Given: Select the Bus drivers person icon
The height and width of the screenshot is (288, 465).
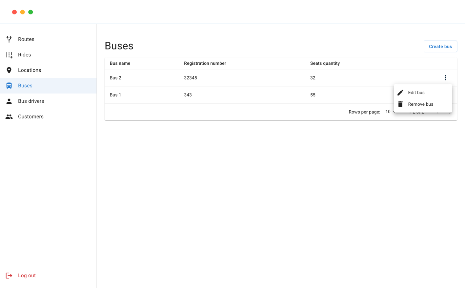Looking at the screenshot, I should pos(9,101).
